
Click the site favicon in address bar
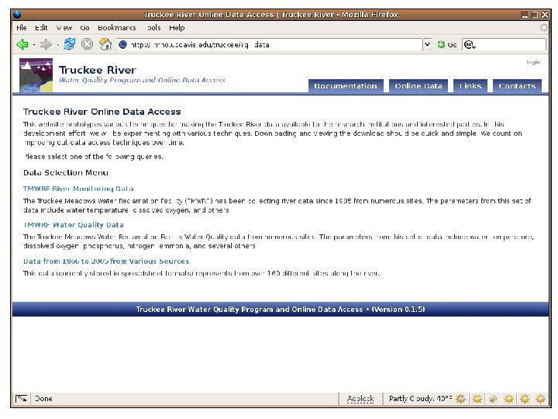(122, 44)
